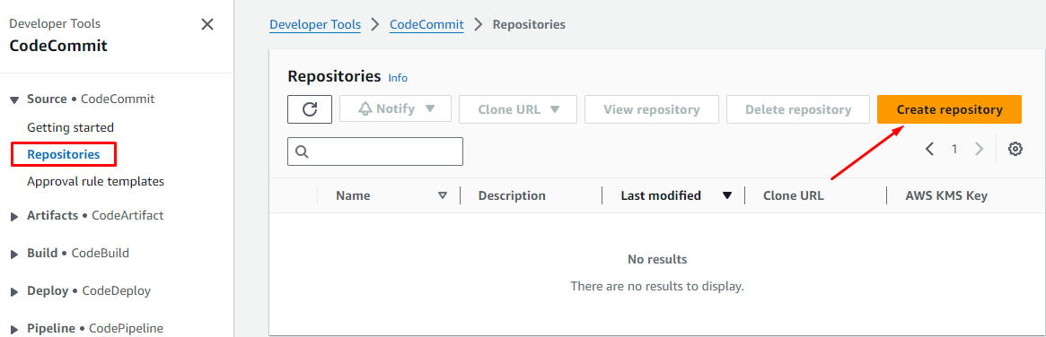Expand the Build CodeBuild section
1046x337 pixels.
pyautogui.click(x=14, y=254)
